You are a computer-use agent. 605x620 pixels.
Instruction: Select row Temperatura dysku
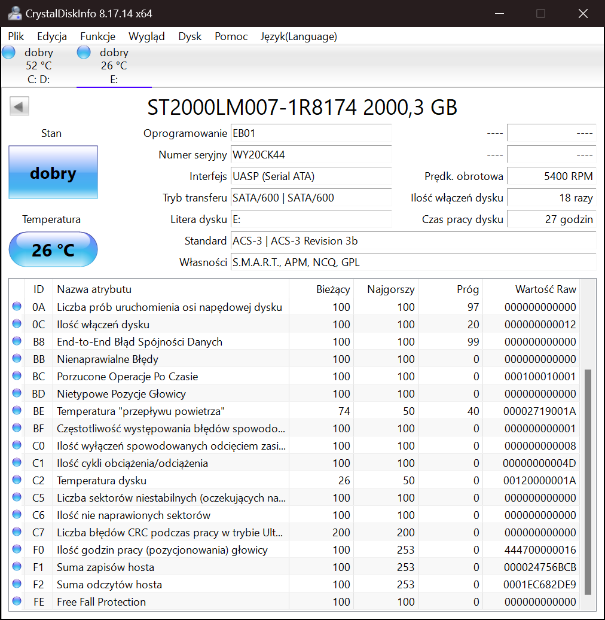coord(294,481)
